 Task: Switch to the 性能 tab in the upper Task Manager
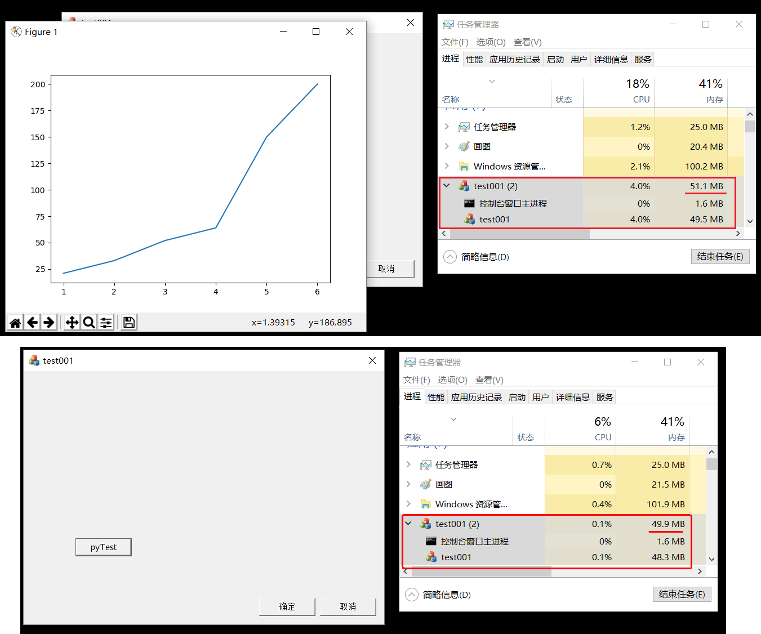click(x=474, y=59)
